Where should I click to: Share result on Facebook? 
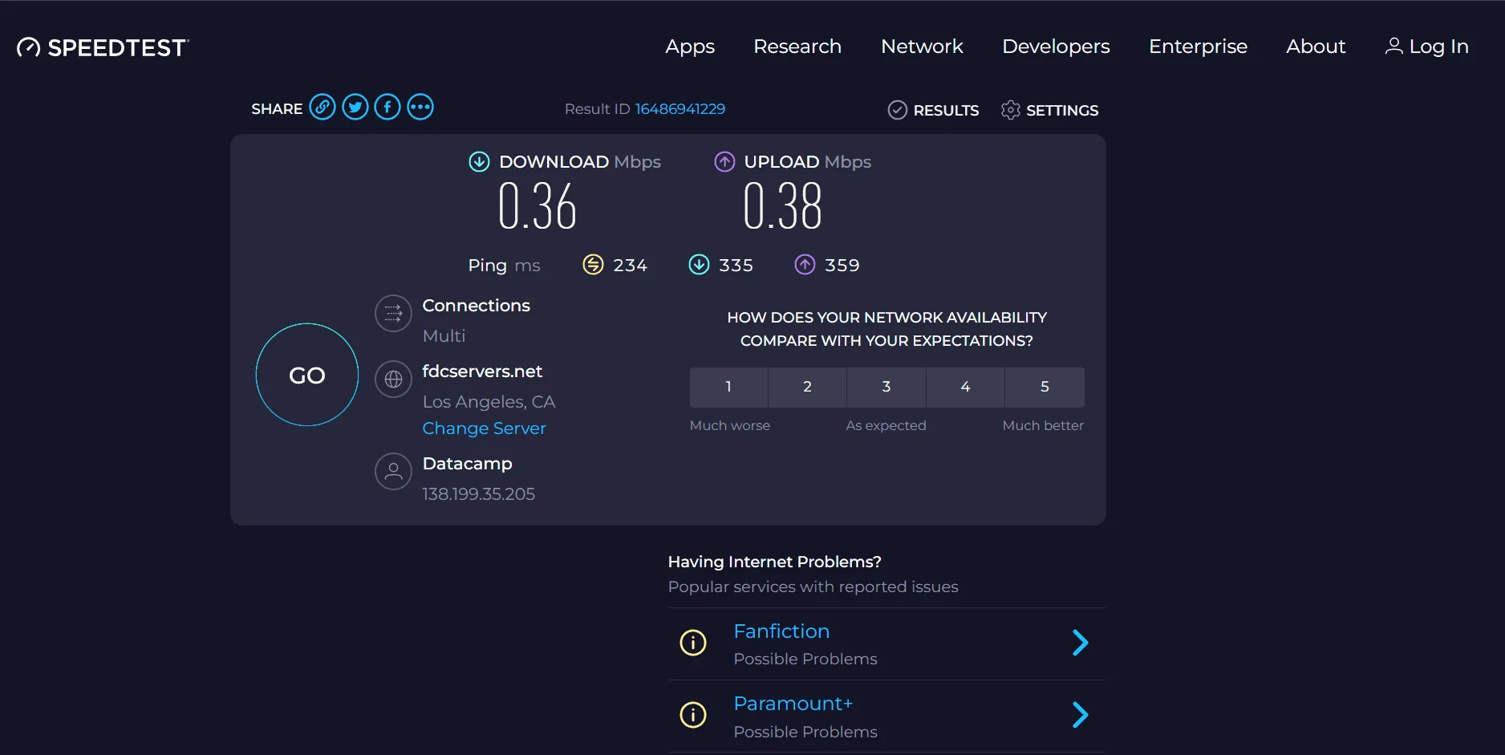(387, 107)
